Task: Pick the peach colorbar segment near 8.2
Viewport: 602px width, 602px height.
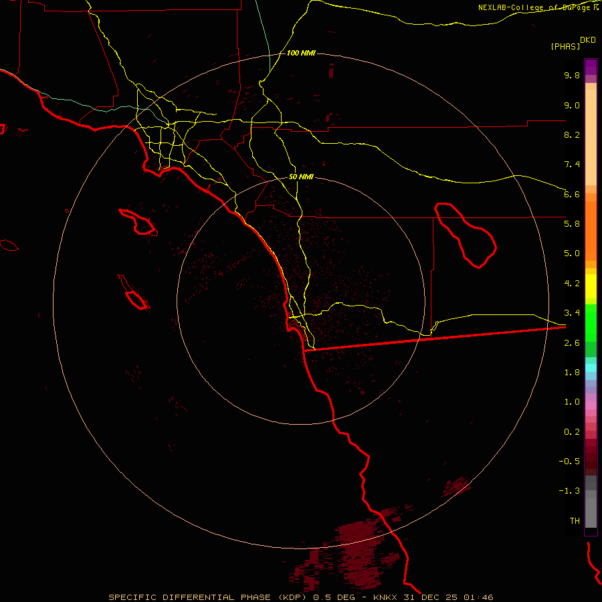Action: pyautogui.click(x=591, y=137)
